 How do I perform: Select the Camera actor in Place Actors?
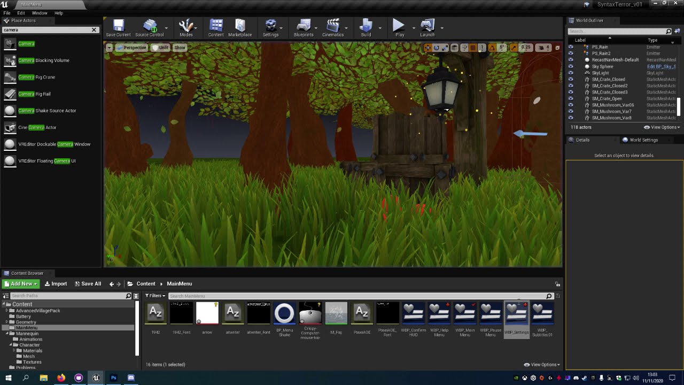pyautogui.click(x=51, y=44)
